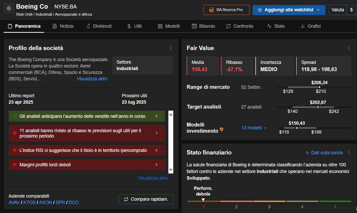Open the Aggiungi alla watchlist dropdown arrow
The image size is (357, 213).
[x=318, y=10]
